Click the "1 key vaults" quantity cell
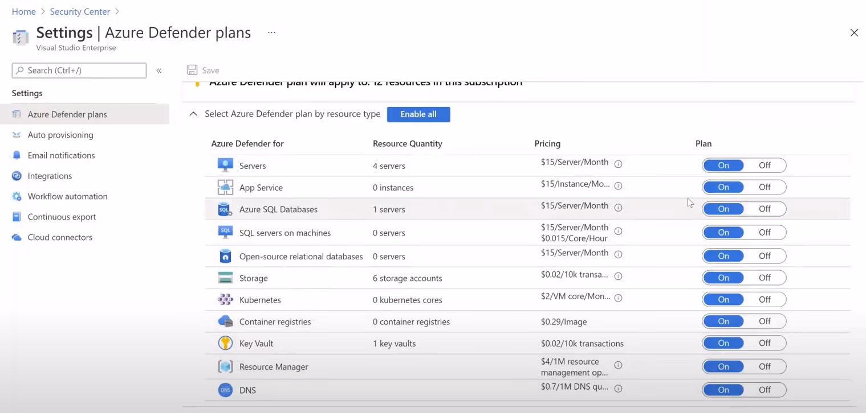 394,344
